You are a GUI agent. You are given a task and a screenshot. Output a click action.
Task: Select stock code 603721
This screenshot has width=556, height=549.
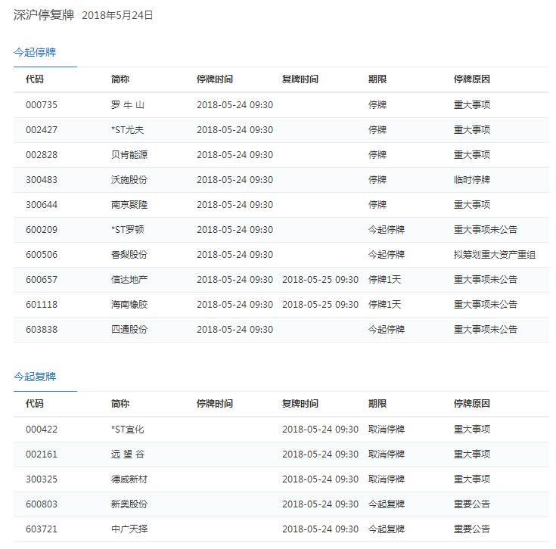point(41,529)
